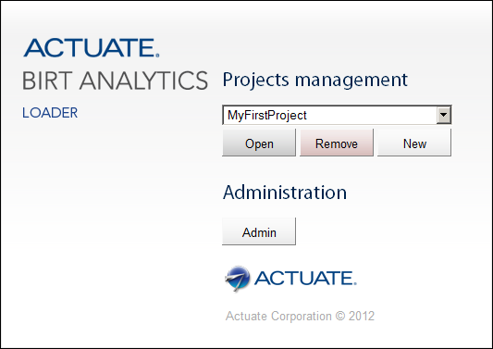
Task: Open the selected MyFirstProject project
Action: click(x=259, y=143)
